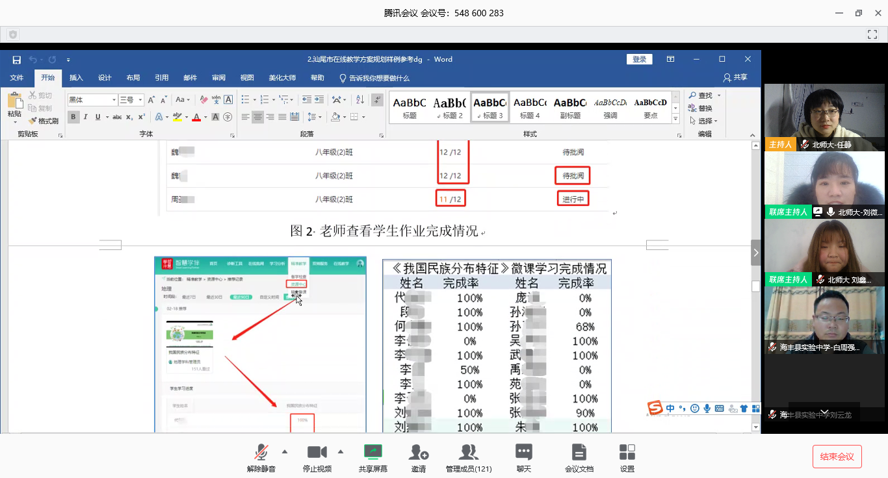Click the 查找 (Find) button

pyautogui.click(x=701, y=95)
